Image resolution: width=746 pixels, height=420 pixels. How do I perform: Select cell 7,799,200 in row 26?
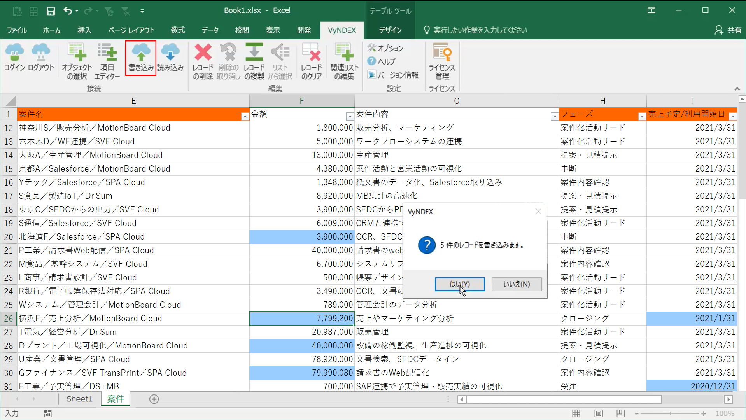301,318
